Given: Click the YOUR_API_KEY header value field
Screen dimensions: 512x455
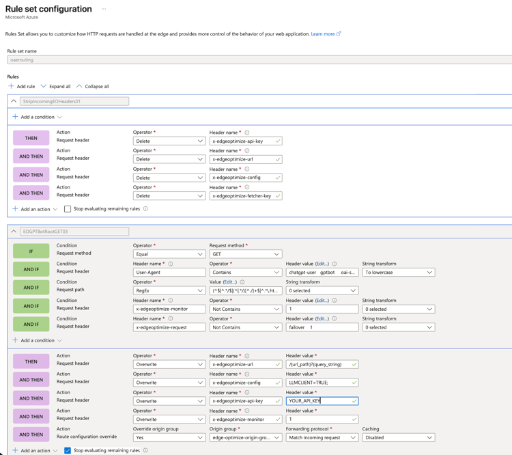Looking at the screenshot, I should 322,401.
